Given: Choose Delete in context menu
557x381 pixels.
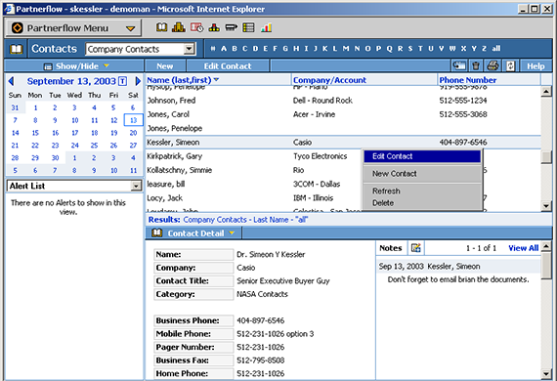Looking at the screenshot, I should (422, 203).
